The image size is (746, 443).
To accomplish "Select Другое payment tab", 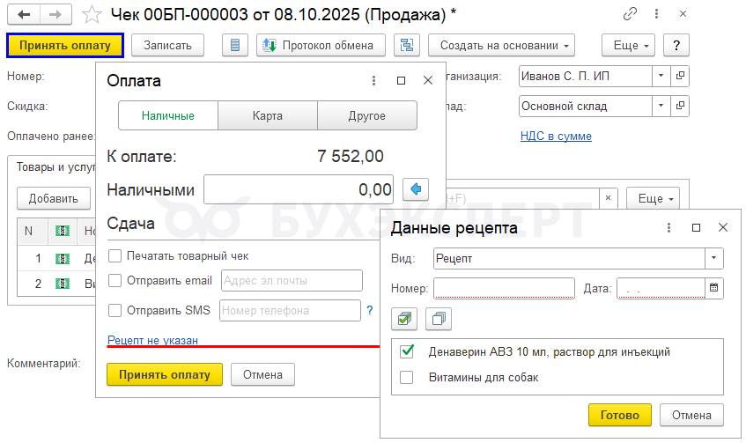I will [366, 115].
